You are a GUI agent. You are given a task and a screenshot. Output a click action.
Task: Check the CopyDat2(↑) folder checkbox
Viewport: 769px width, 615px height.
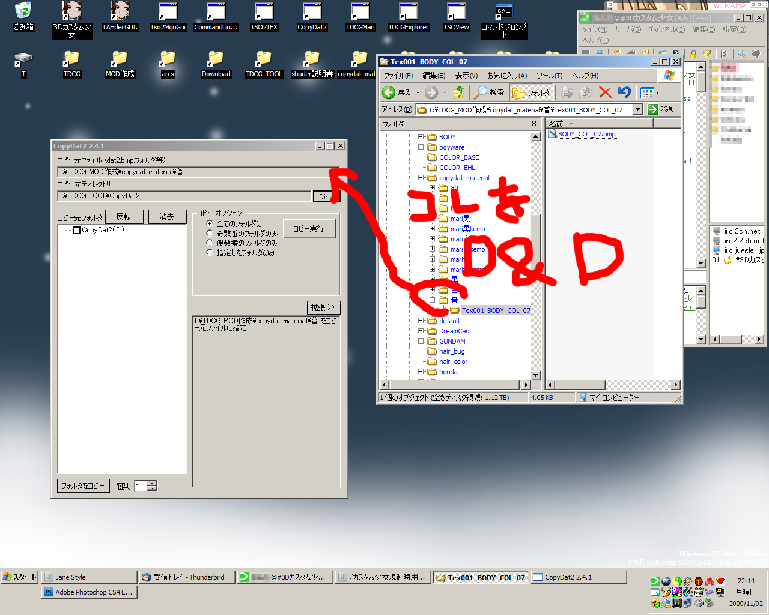click(76, 230)
